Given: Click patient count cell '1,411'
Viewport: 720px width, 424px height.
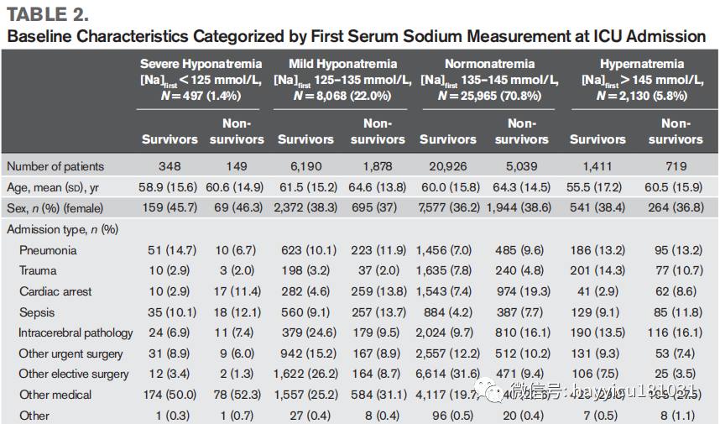Looking at the screenshot, I should 597,166.
